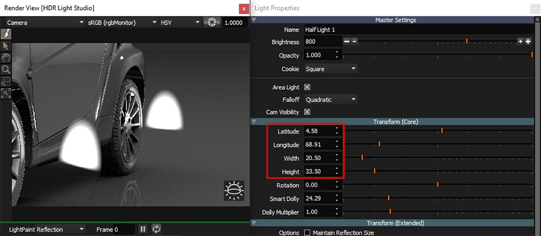Toggle the Cam Visibility checkbox
The width and height of the screenshot is (541, 236).
[x=307, y=112]
